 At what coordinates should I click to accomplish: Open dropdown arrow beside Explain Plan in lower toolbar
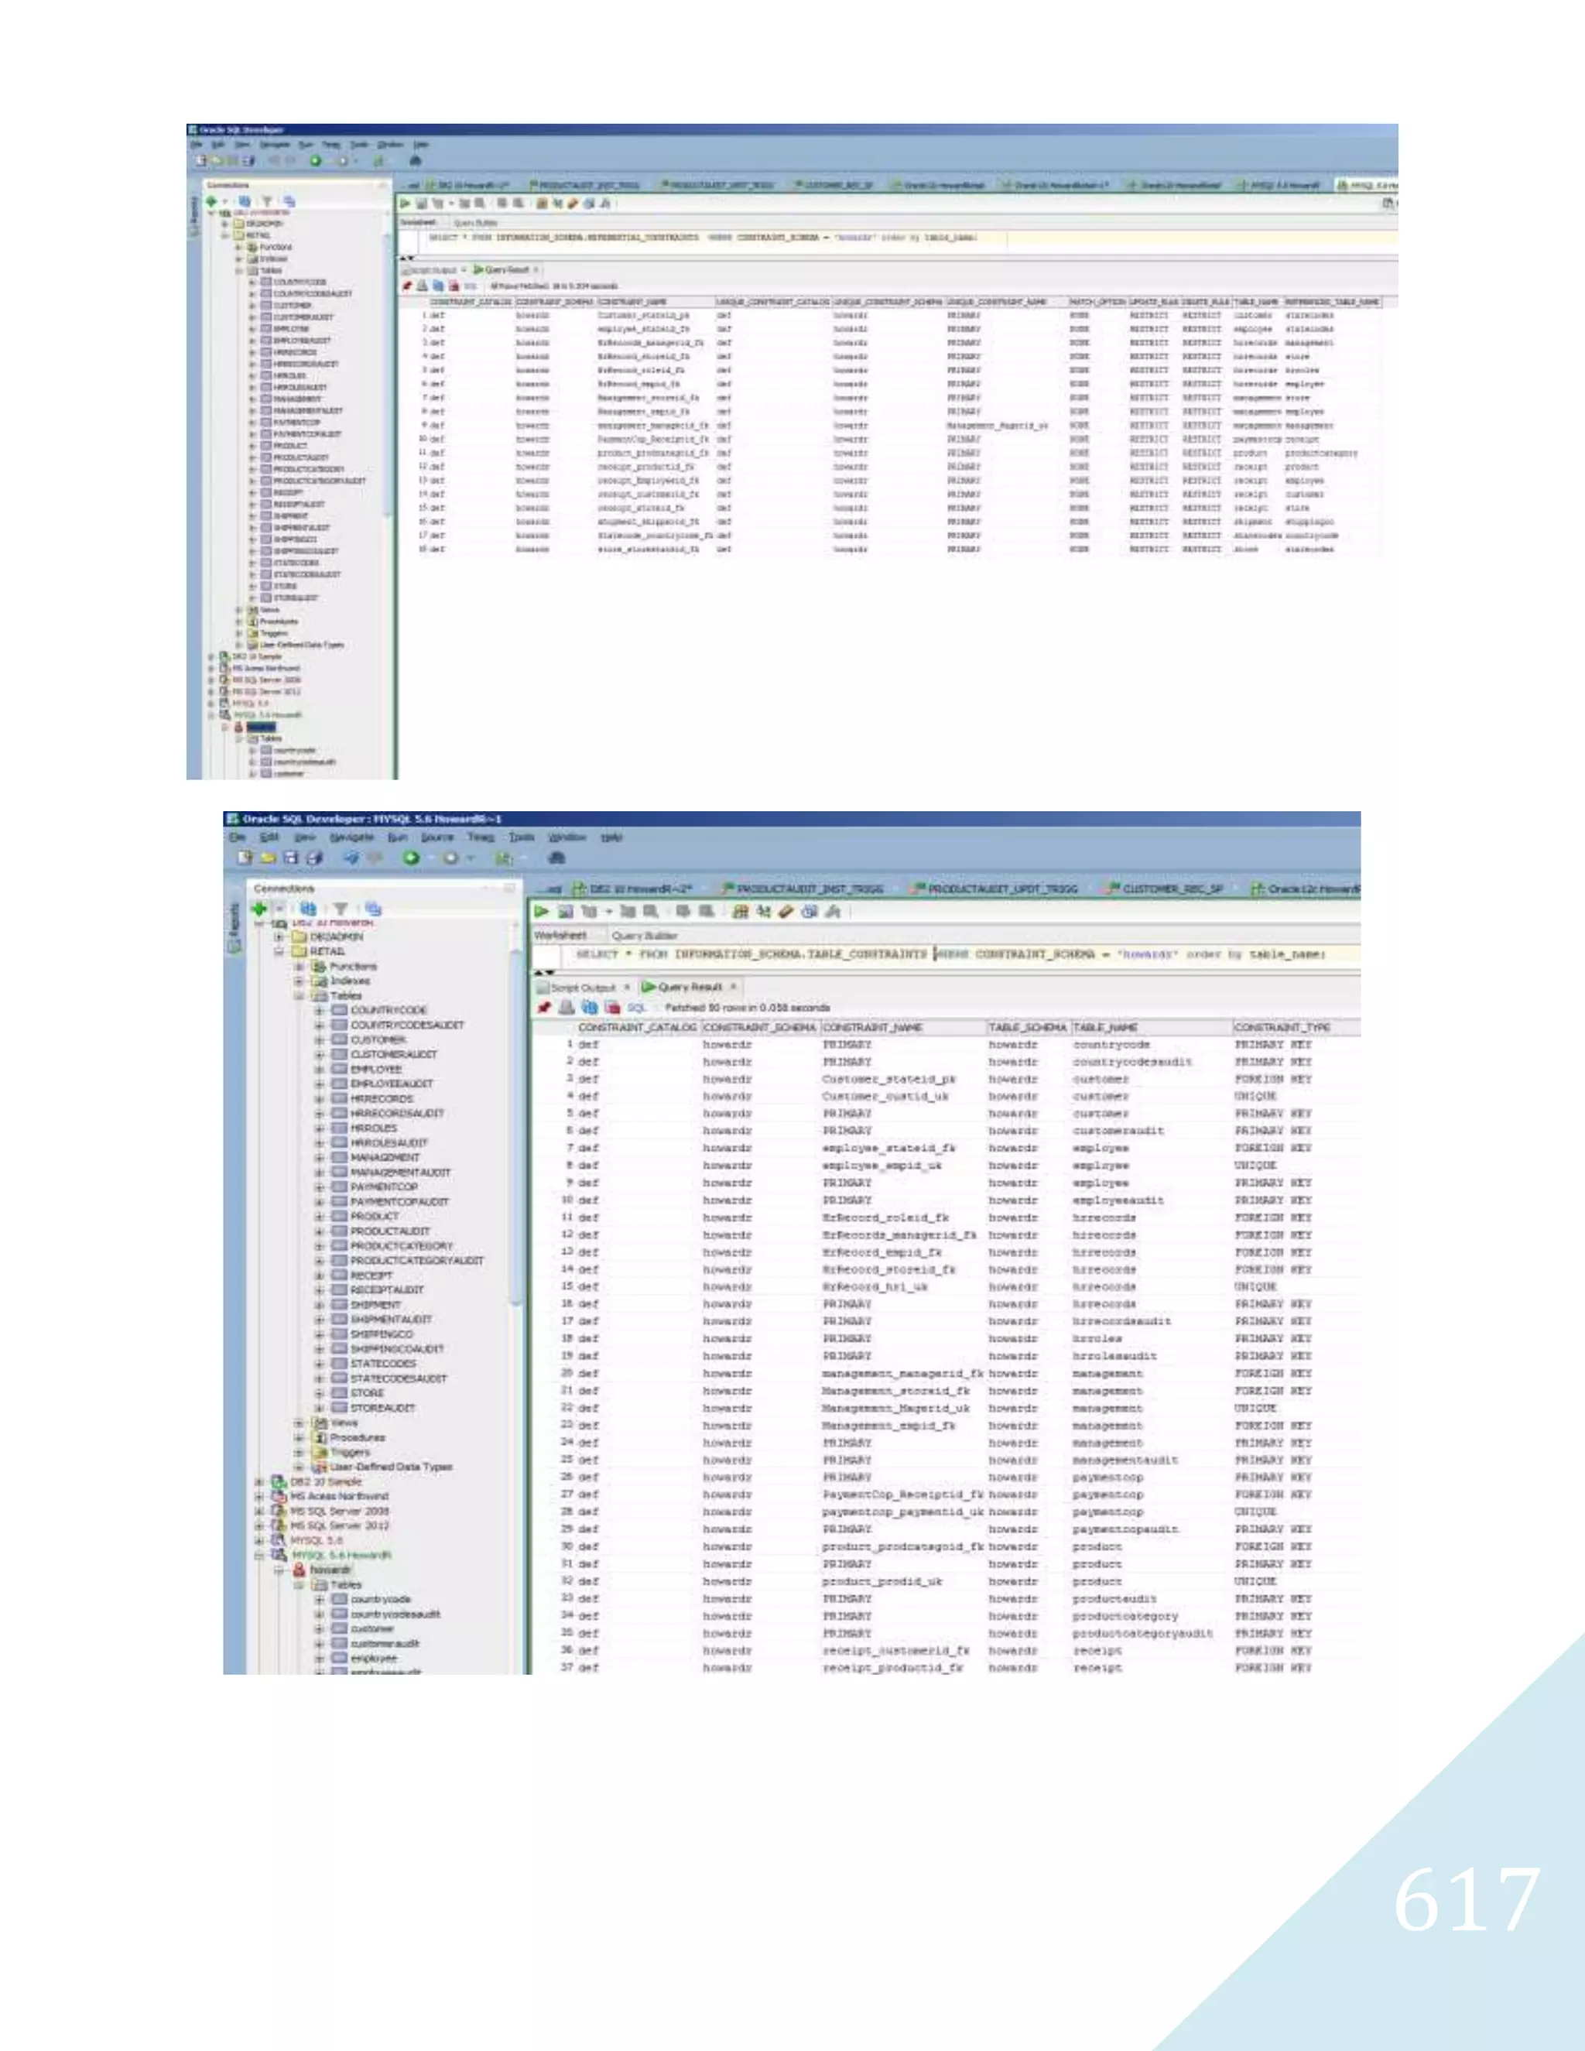point(609,912)
